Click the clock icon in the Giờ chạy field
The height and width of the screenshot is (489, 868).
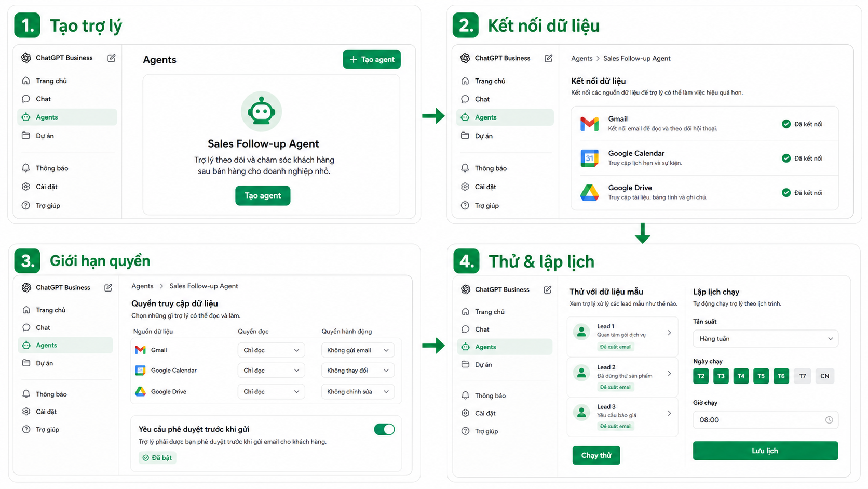point(829,420)
